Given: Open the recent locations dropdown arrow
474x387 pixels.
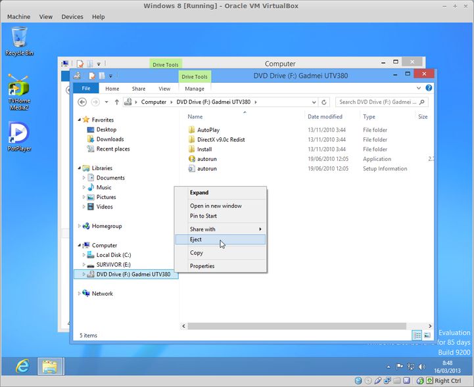Looking at the screenshot, I should 107,102.
